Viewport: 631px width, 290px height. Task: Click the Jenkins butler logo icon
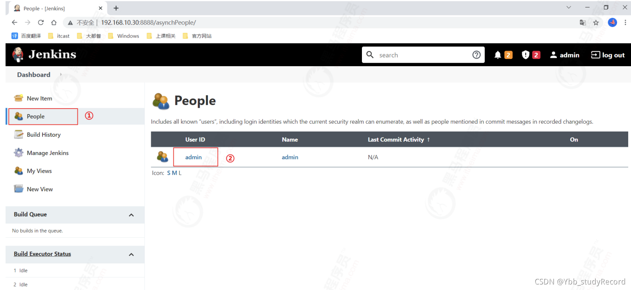(x=18, y=55)
